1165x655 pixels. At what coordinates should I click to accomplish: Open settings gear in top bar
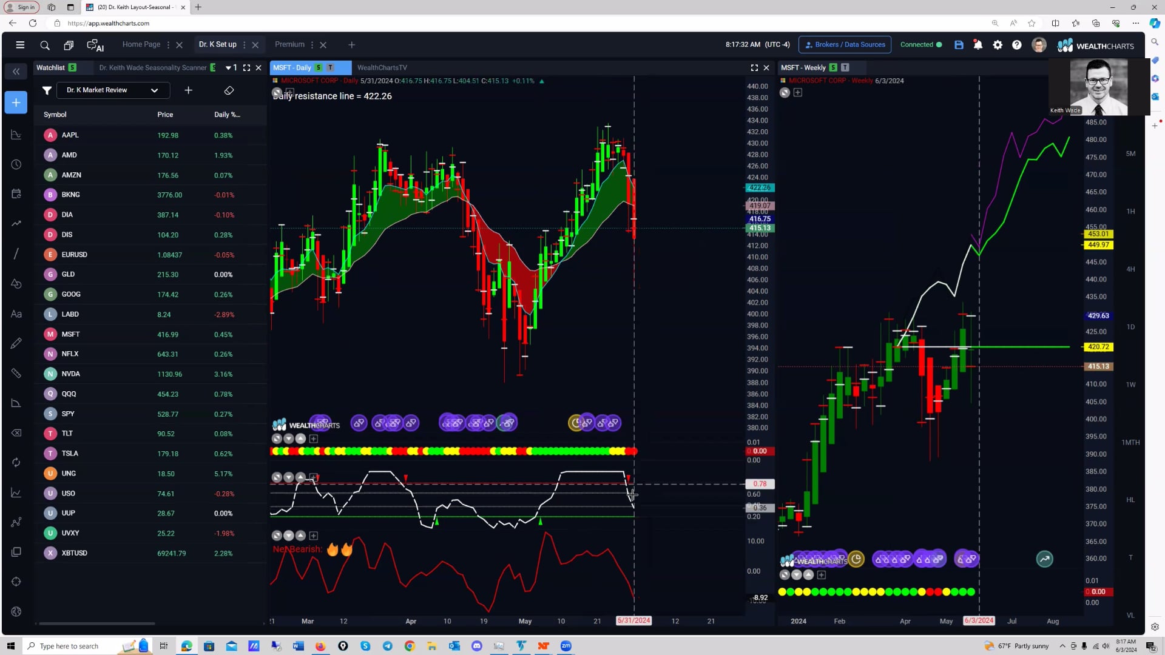[998, 45]
